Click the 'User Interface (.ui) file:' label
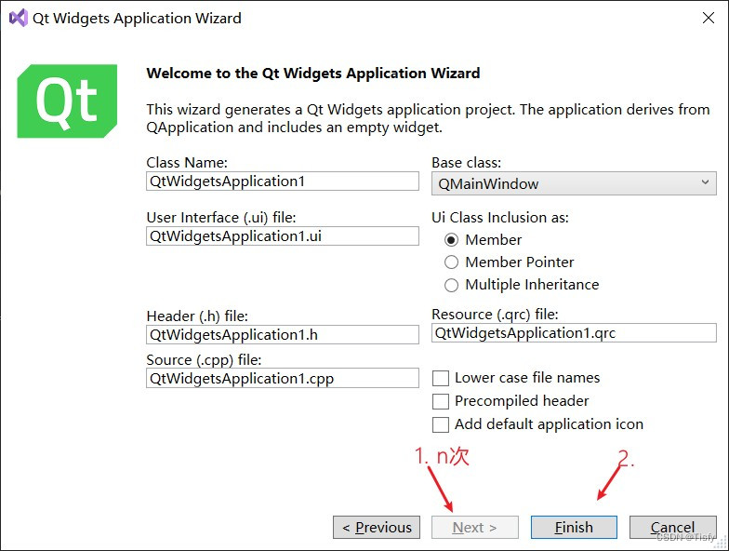 pos(221,218)
